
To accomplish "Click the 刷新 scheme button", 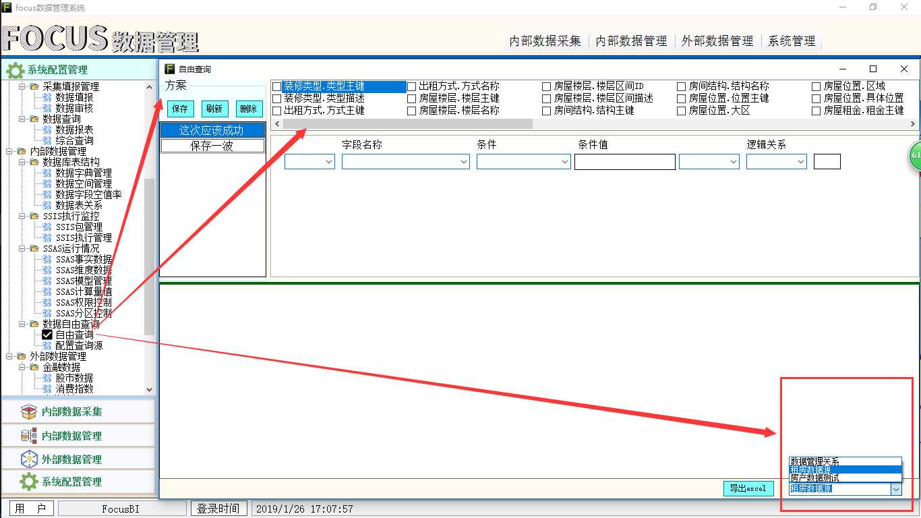I will click(x=214, y=109).
